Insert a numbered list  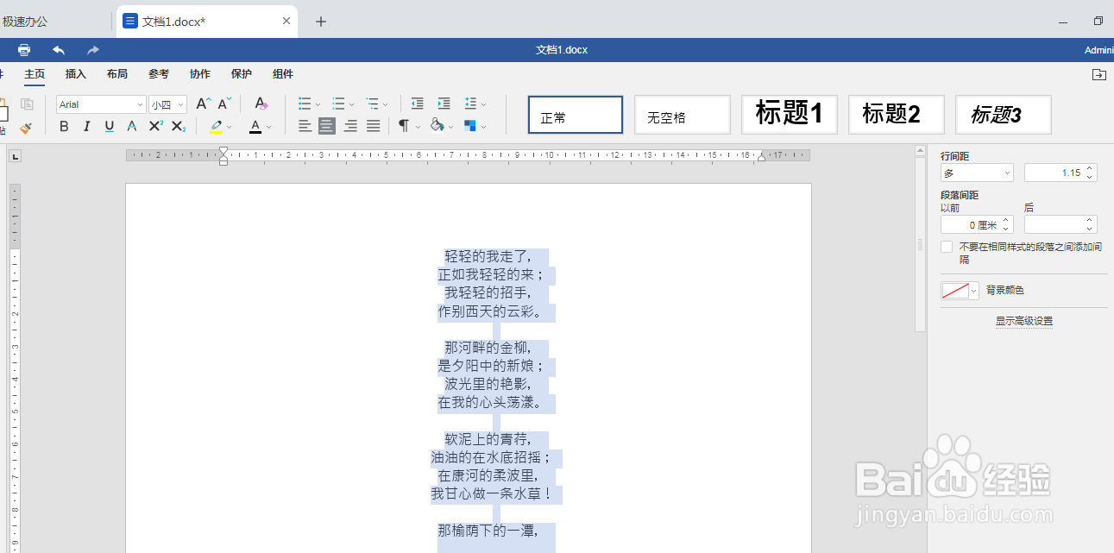pos(339,104)
